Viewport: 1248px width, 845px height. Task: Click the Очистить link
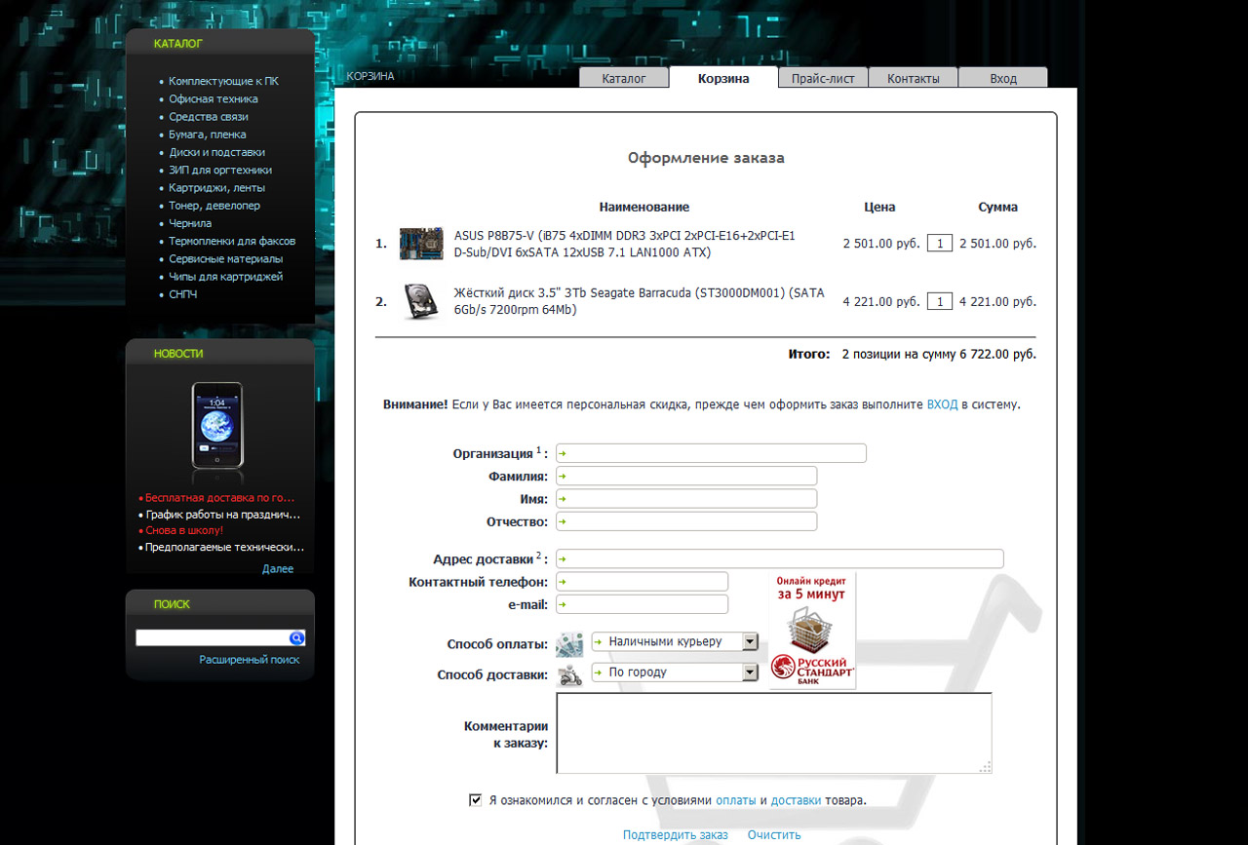pos(774,834)
